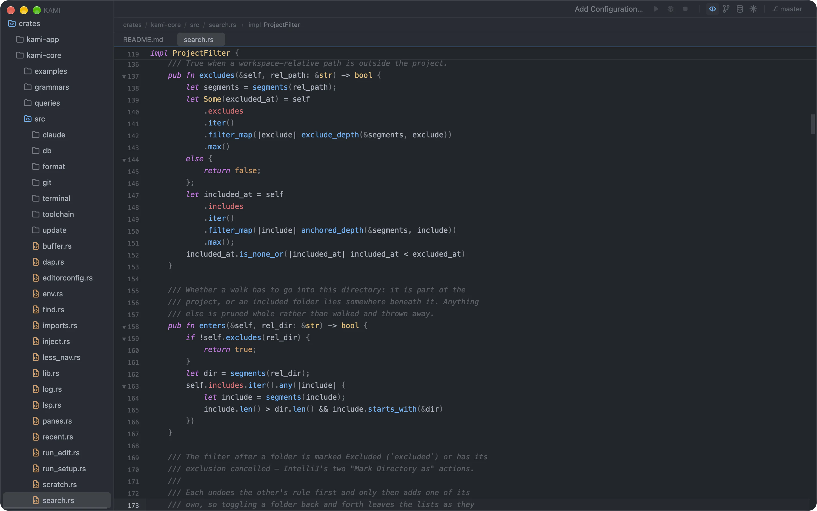Click the editor vertical scrollbar thumb
Viewport: 817px width, 511px height.
[x=813, y=124]
